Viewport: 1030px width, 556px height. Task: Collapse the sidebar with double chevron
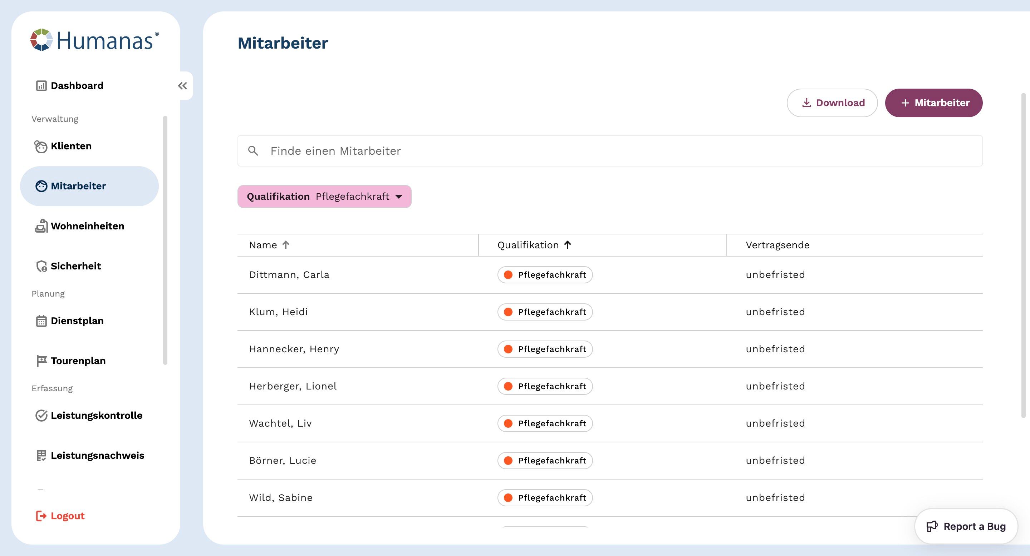(x=182, y=86)
